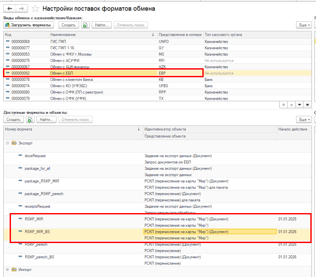
Task: Click Создать in the exchange types toolbar
Action: click(x=68, y=25)
